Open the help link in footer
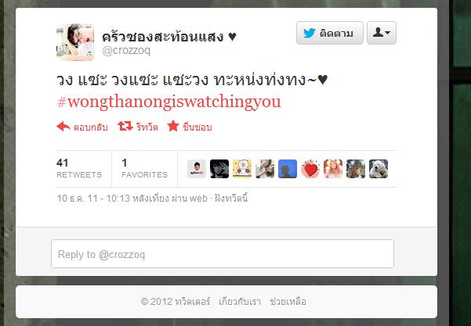Viewport: 471px width, 326px height. pyautogui.click(x=288, y=302)
